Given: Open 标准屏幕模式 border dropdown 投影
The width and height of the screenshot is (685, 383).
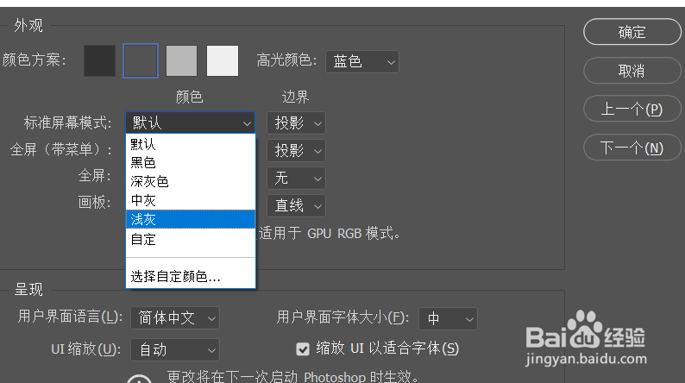Looking at the screenshot, I should tap(296, 123).
